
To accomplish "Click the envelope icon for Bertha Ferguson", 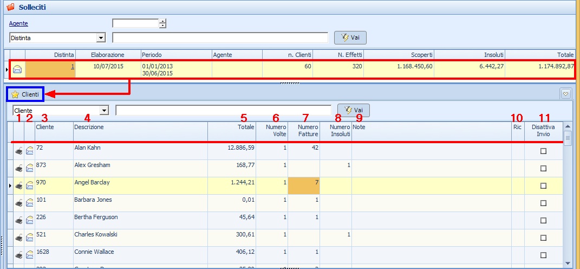I will [x=30, y=221].
